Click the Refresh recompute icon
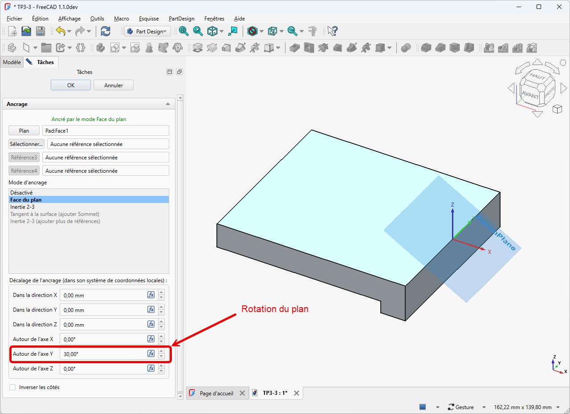570x414 pixels. [x=106, y=31]
